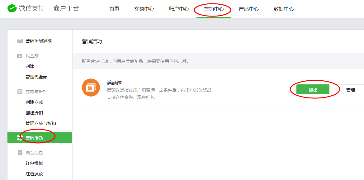Click the ¥ icon beside 代金券

(x=20, y=56)
